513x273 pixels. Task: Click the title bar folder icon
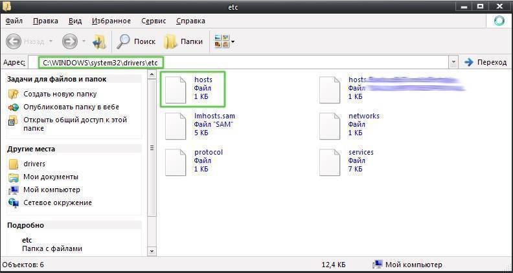tap(6, 6)
